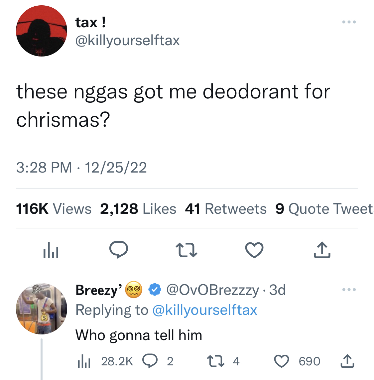Open analytics icon on main tweet

coord(51,250)
